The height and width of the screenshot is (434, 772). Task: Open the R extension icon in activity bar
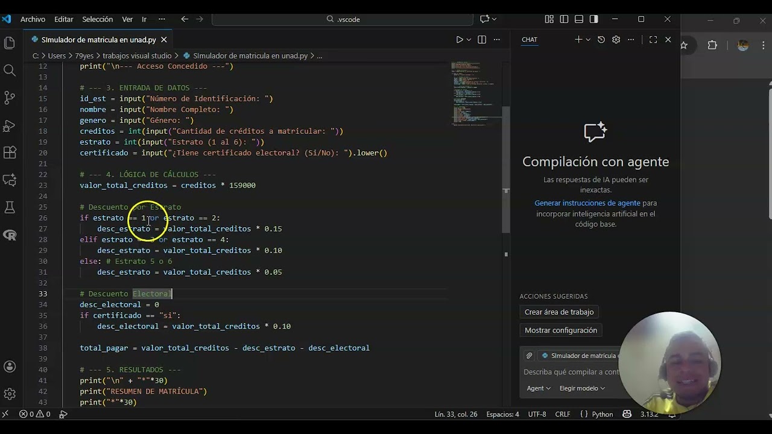pyautogui.click(x=10, y=235)
